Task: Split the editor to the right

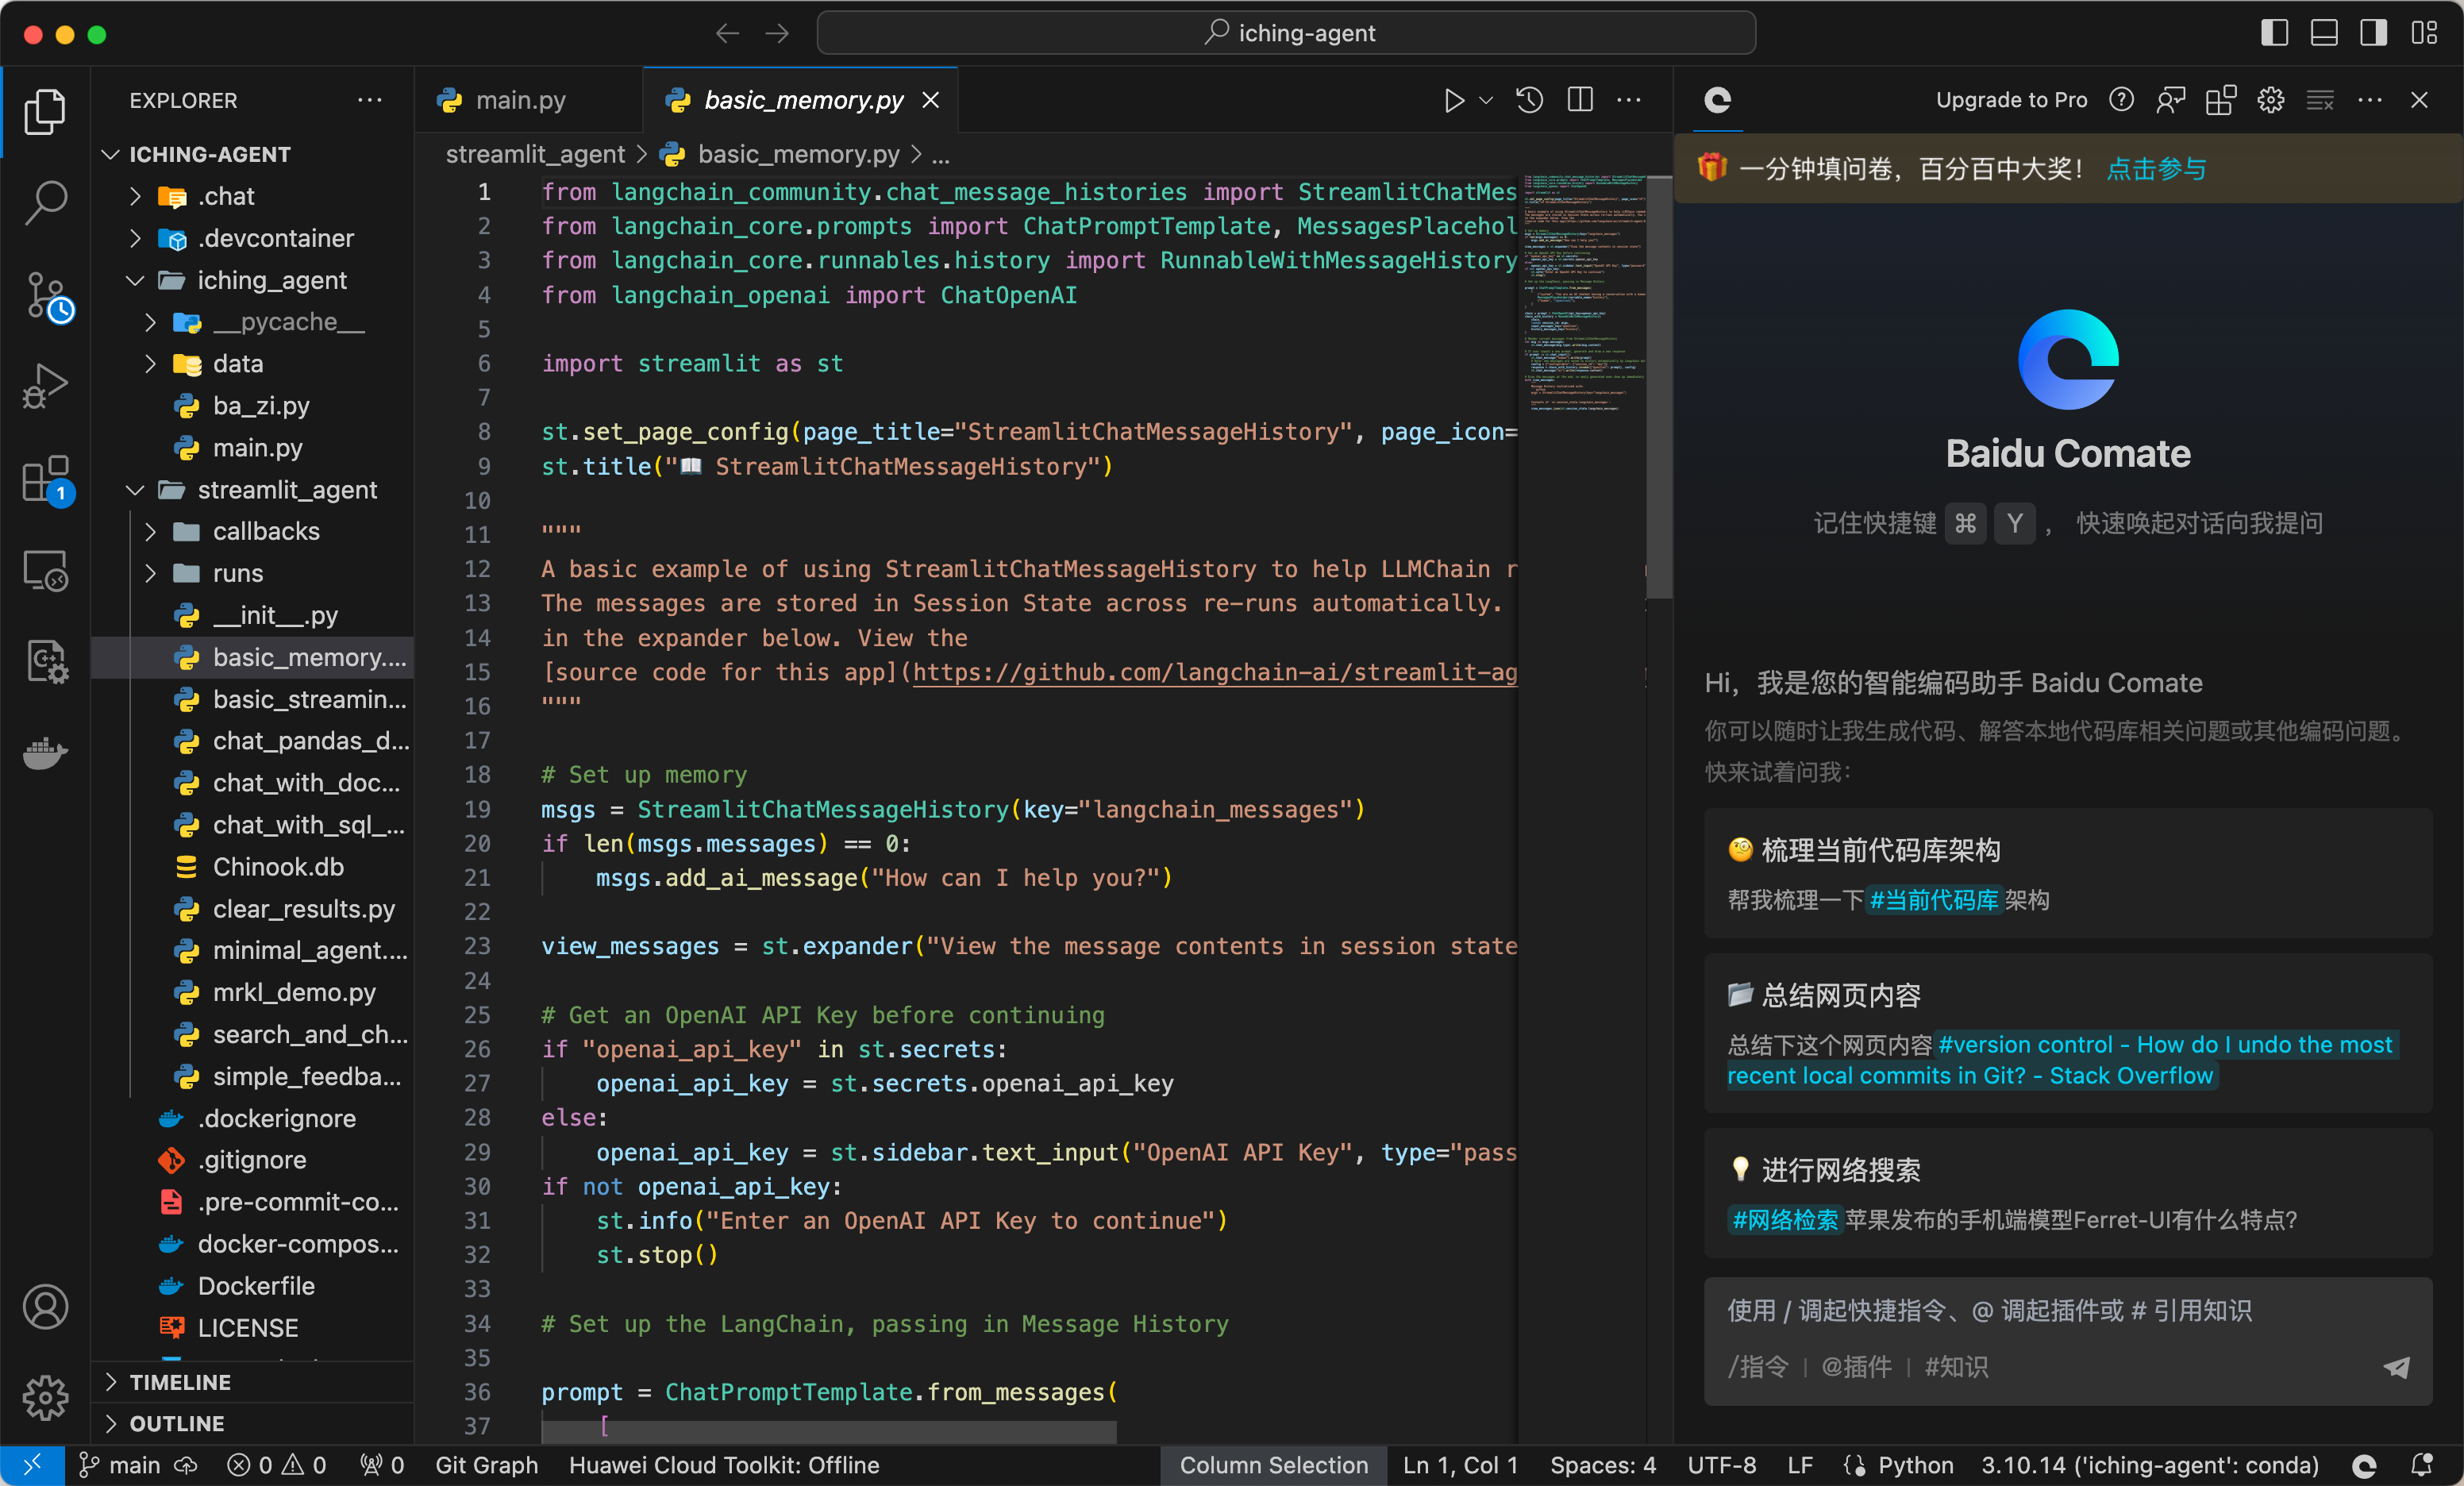Action: pos(1580,100)
